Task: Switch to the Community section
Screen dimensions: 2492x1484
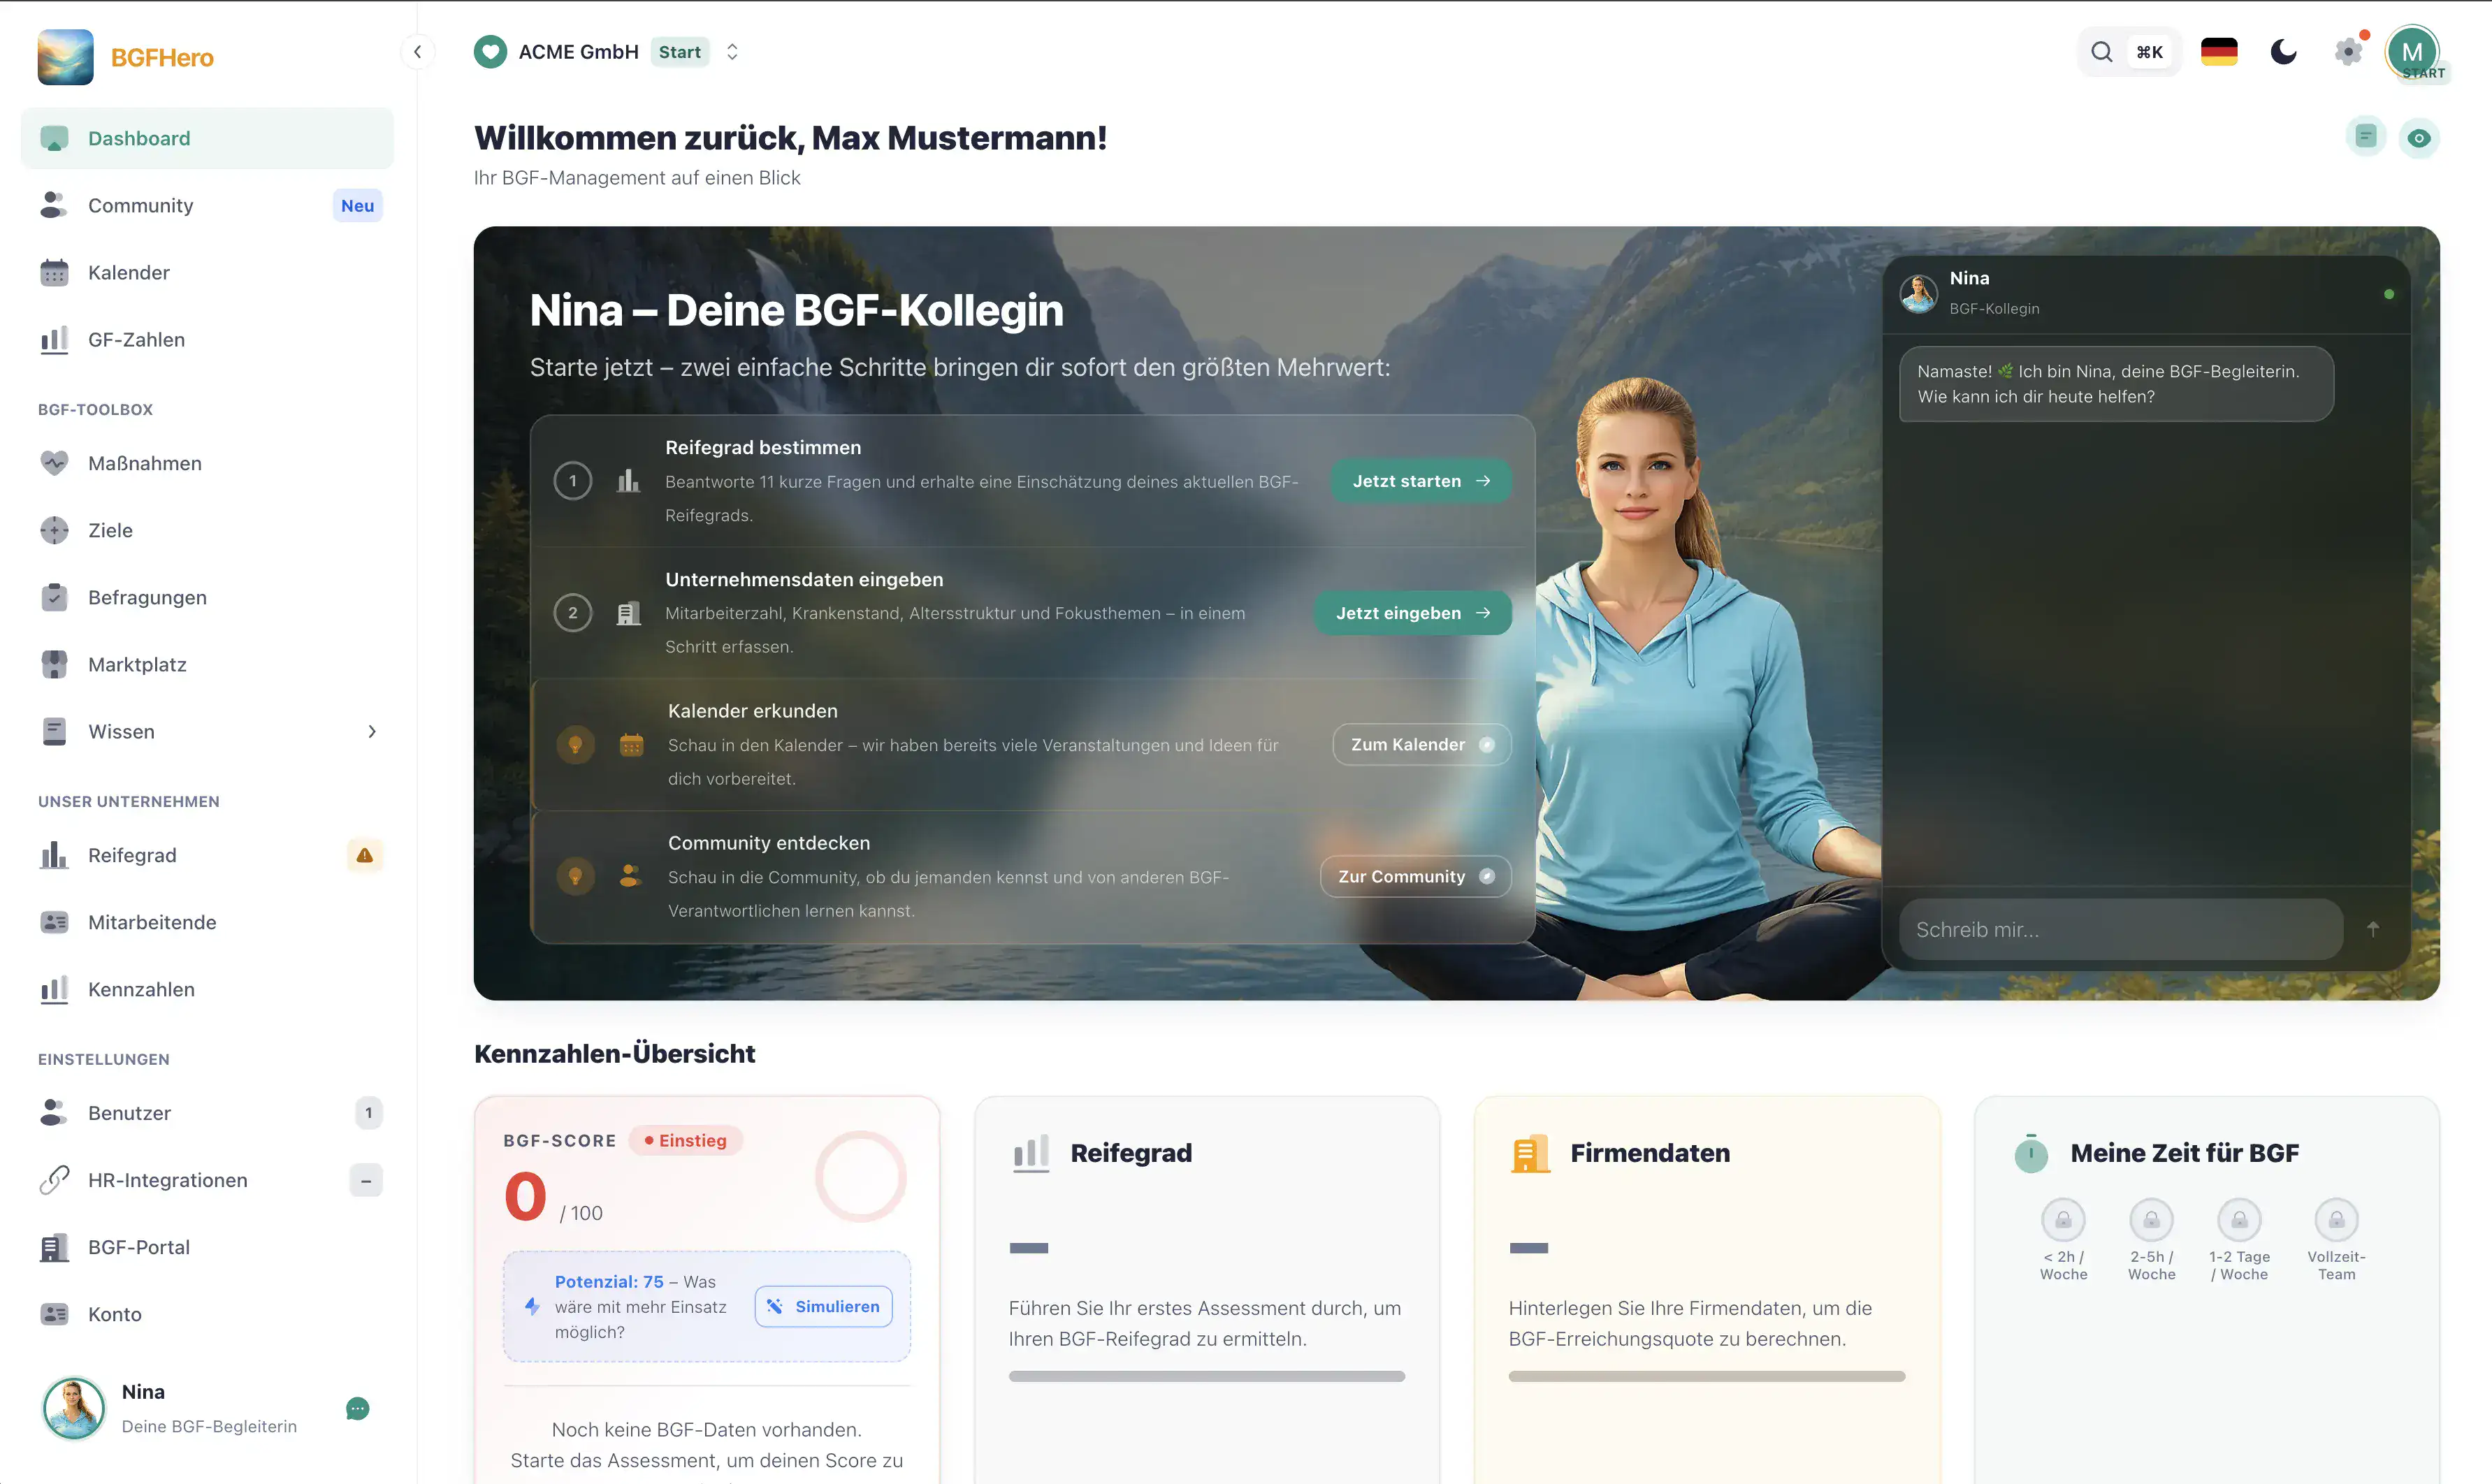Action: click(140, 205)
